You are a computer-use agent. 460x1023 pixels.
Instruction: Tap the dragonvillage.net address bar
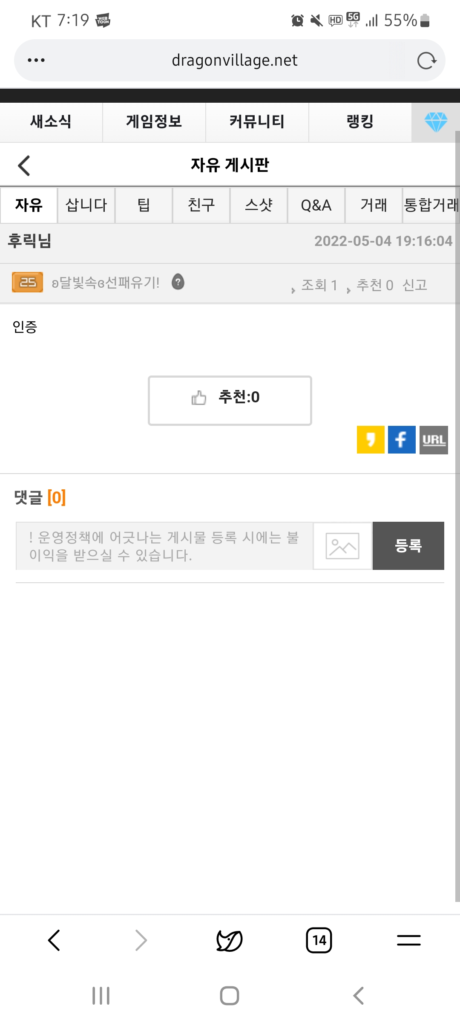[234, 61]
